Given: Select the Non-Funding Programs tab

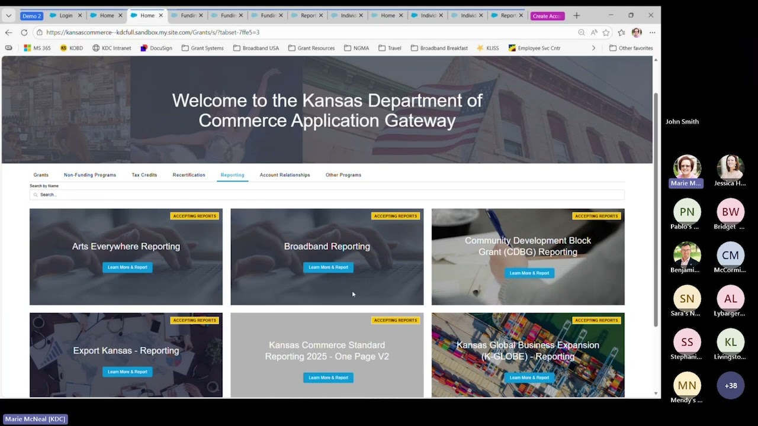Looking at the screenshot, I should (x=90, y=175).
